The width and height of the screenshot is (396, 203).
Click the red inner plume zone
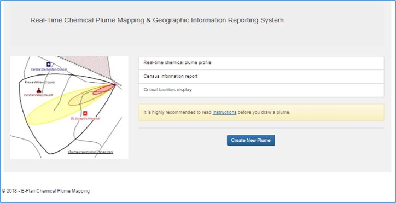click(x=103, y=90)
